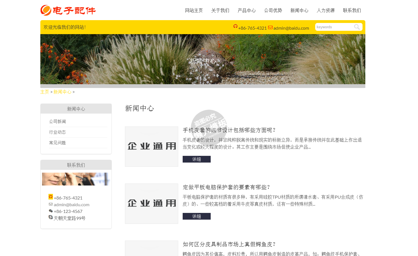Click the red headset phone icon in yellow bar
418x256 pixels.
click(235, 26)
